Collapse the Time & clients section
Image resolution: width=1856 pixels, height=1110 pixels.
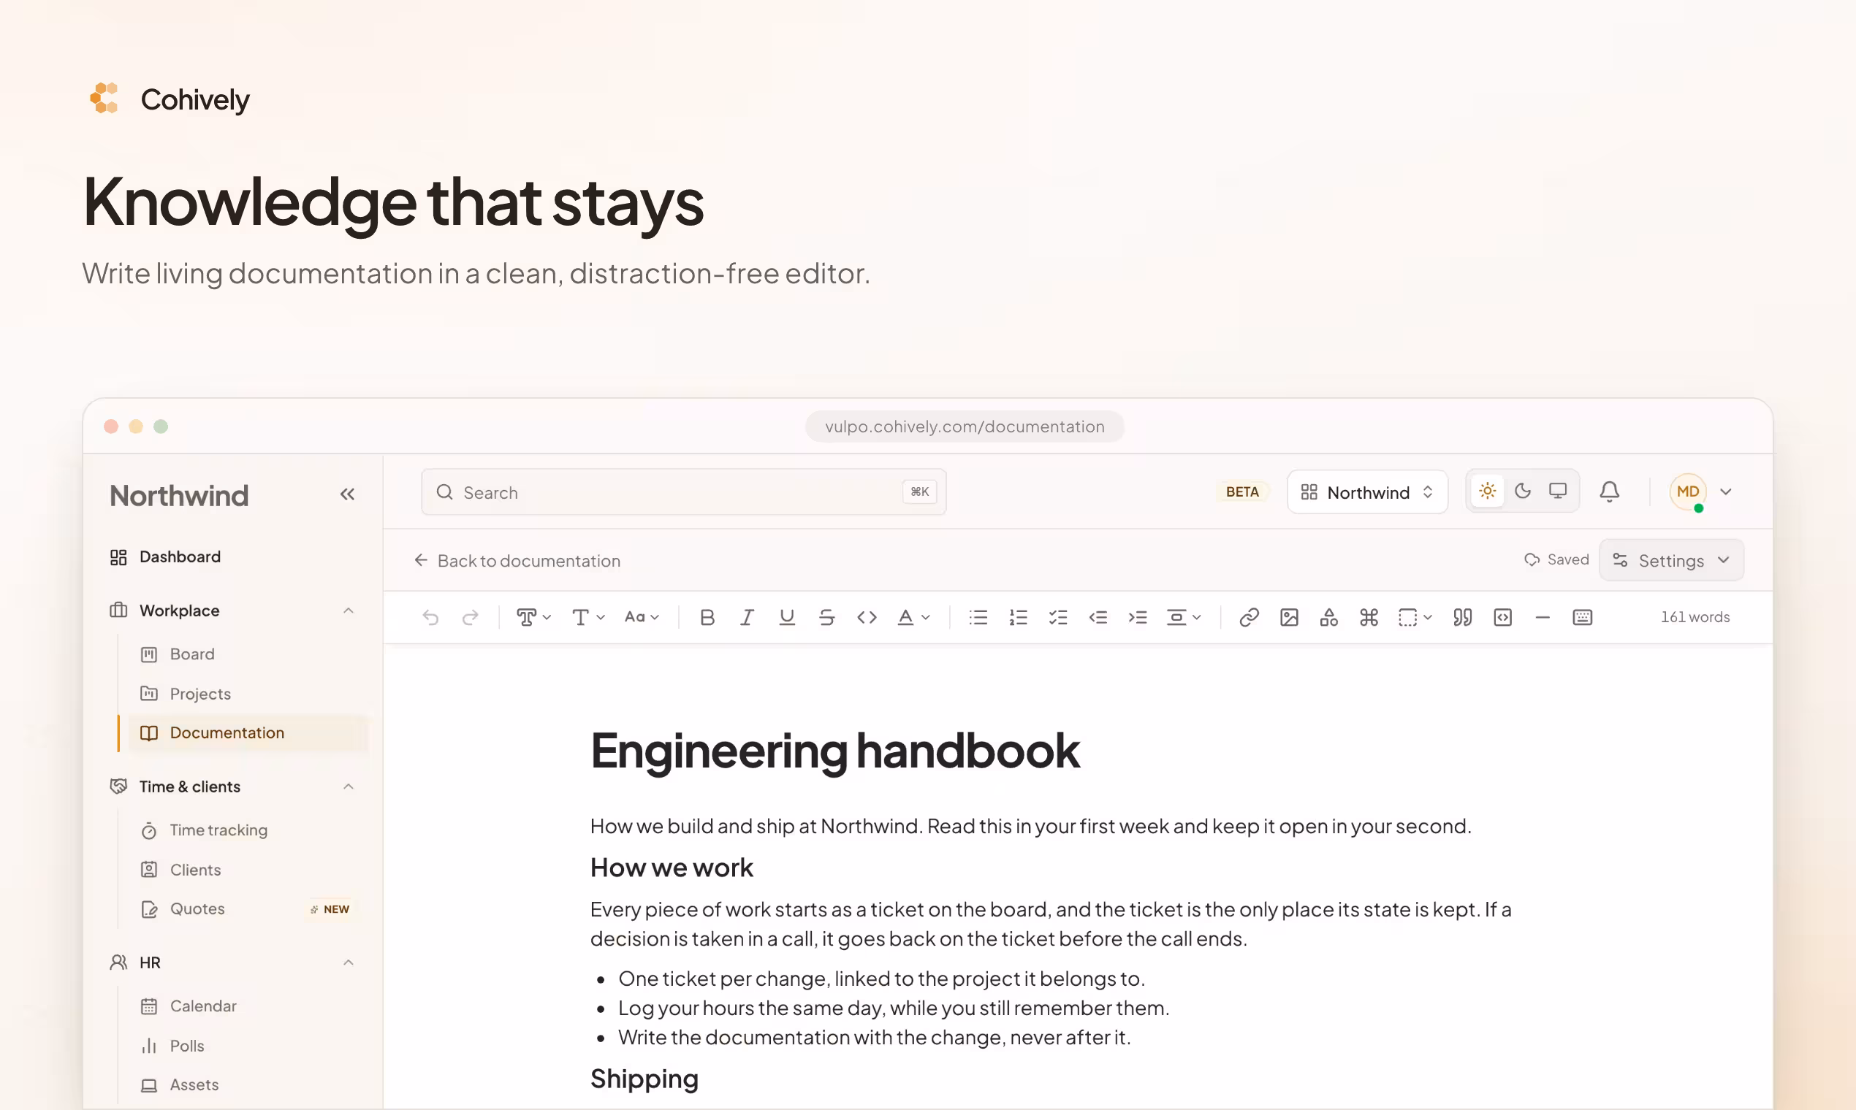tap(348, 787)
